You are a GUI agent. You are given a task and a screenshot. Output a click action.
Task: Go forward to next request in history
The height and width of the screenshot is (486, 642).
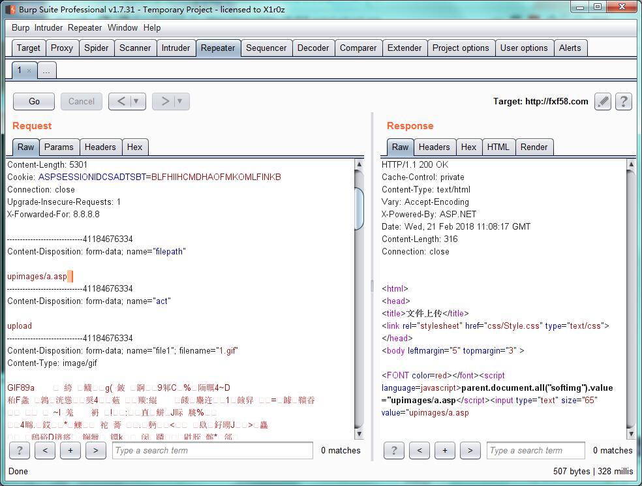(x=164, y=101)
